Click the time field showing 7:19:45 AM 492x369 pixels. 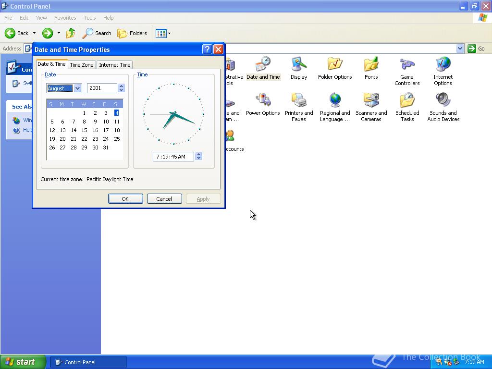(x=173, y=157)
